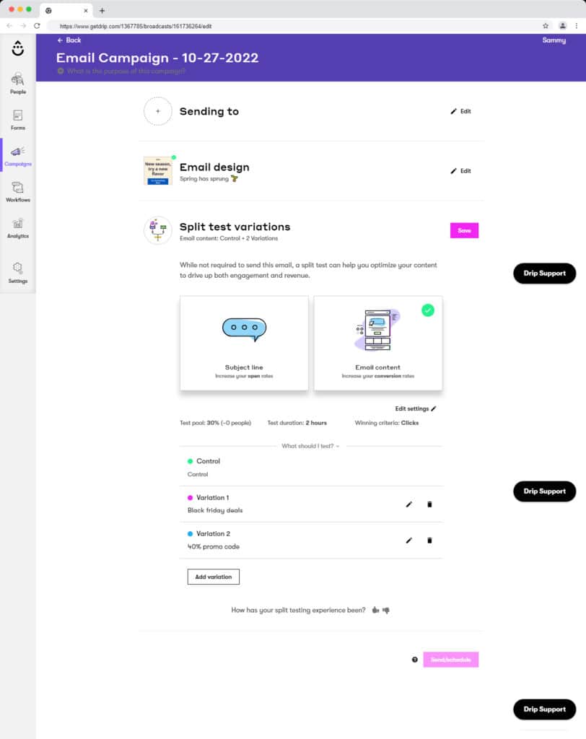
Task: Delete Variation 1 using the trash icon
Action: click(x=429, y=504)
